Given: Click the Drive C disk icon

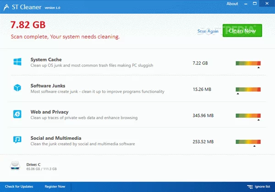Looking at the screenshot, I should (x=16, y=166).
